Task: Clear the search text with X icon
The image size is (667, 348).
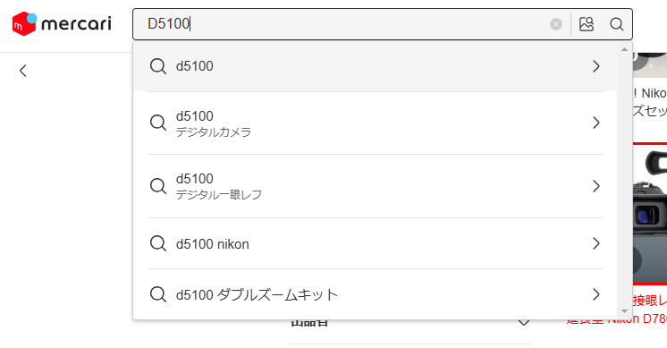Action: 555,24
